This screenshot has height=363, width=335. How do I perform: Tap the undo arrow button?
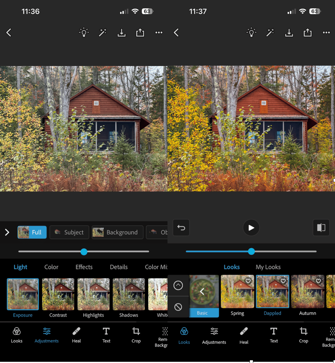pos(181,228)
